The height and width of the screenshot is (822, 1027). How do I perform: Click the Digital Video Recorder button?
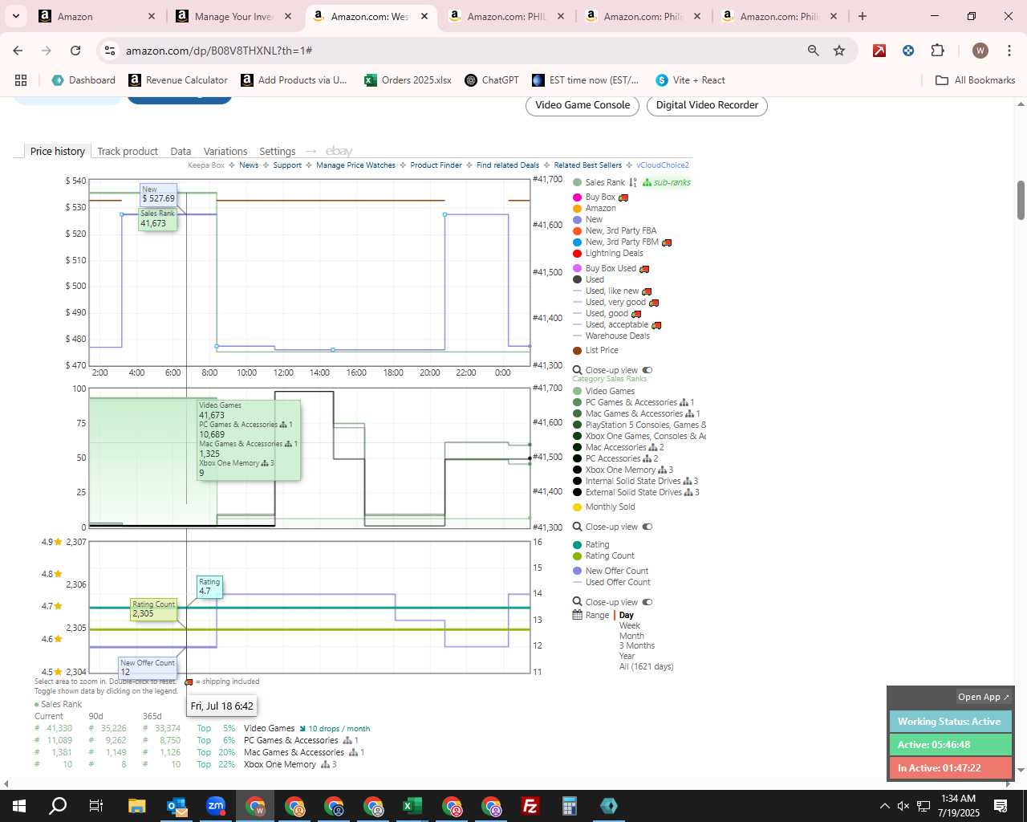(707, 105)
